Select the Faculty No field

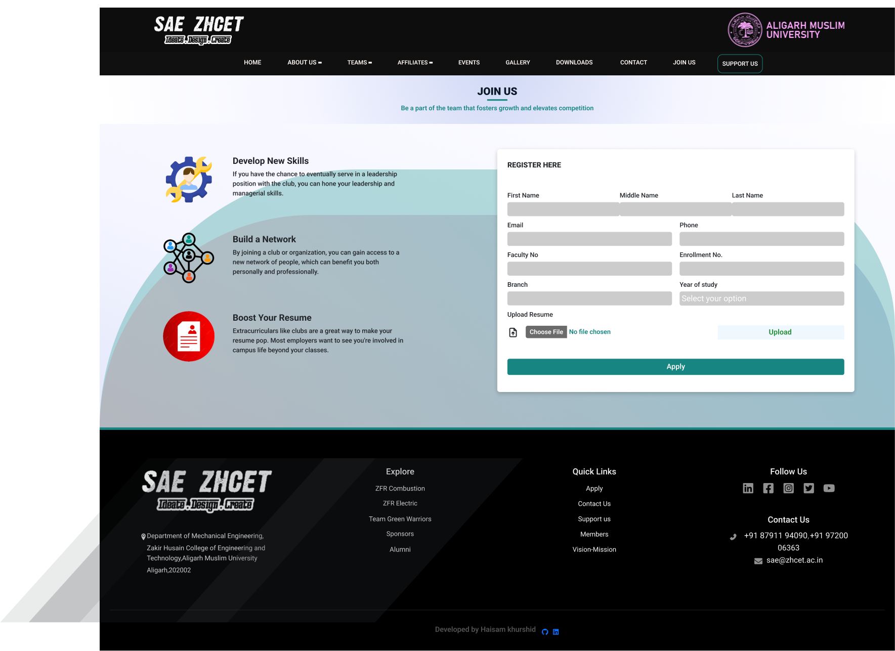point(589,269)
